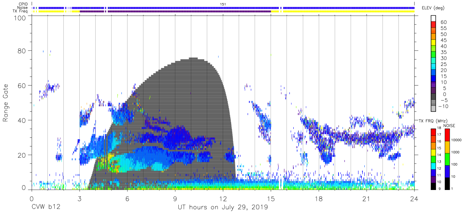Pick the green swatch in the TX FRQ color bar
Screen dimensions: 466x215
tap(433, 159)
